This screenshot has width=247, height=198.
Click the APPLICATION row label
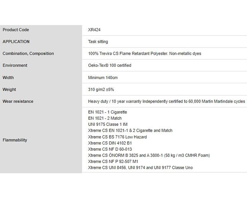16,42
